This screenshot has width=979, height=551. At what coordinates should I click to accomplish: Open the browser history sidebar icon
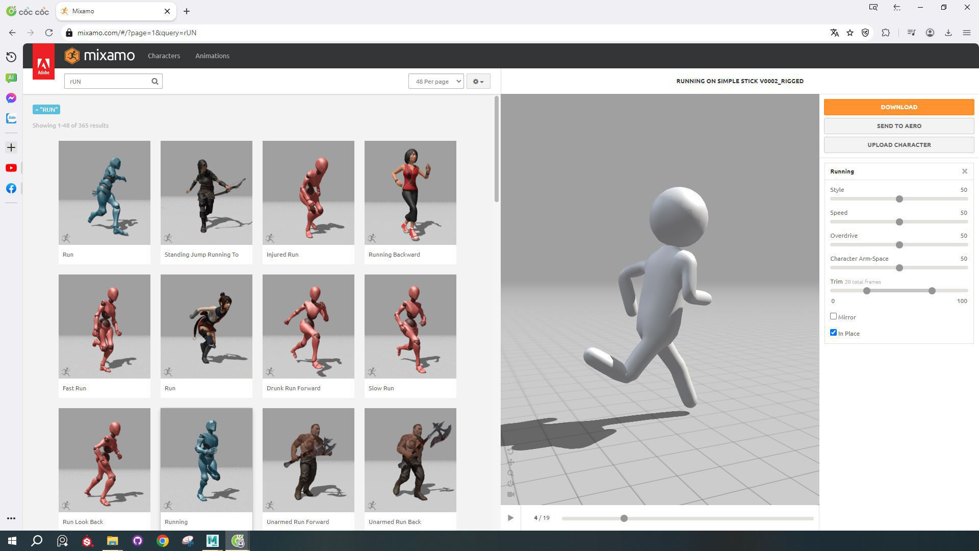coord(11,57)
